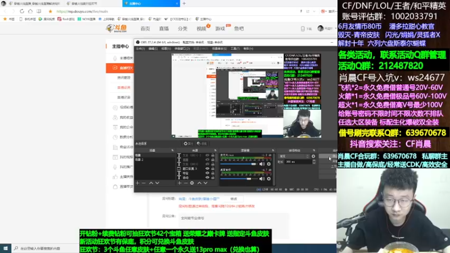Click the Douyu logo
This screenshot has width=450, height=253.
click(x=116, y=29)
